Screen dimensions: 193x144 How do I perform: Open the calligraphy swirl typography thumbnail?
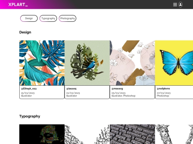click(x=87, y=134)
